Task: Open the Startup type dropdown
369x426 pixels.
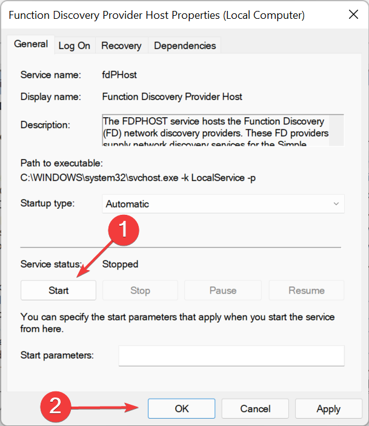Action: 223,204
